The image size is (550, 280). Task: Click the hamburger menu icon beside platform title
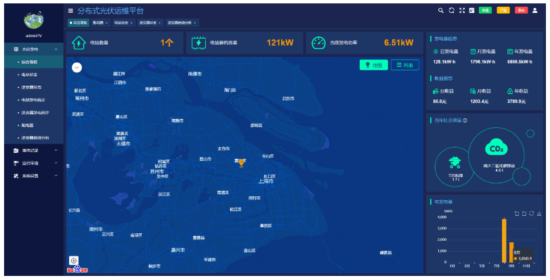coord(71,11)
